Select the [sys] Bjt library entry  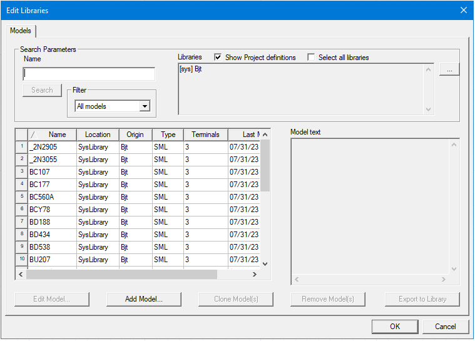(191, 69)
